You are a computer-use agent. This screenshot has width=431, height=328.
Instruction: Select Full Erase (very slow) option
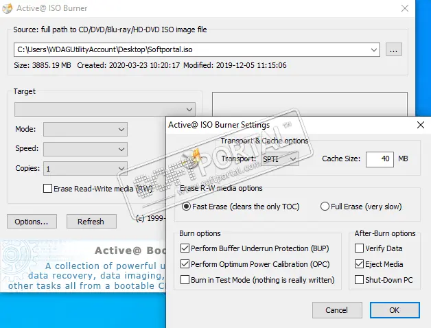tap(325, 207)
